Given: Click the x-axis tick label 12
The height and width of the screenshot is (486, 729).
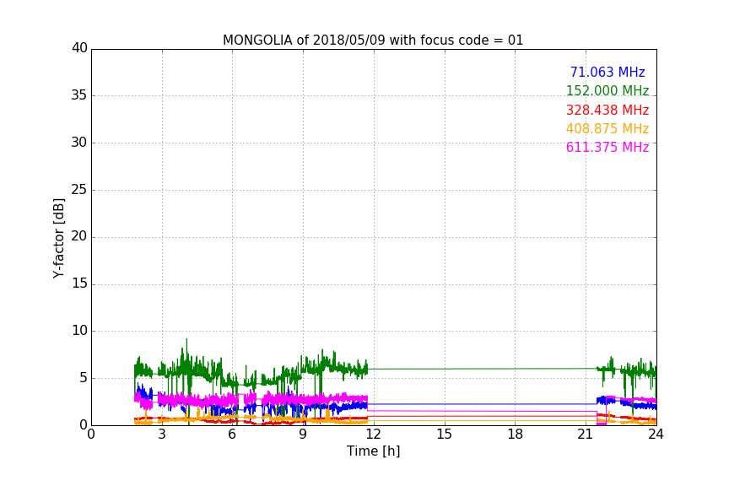Looking at the screenshot, I should click(374, 434).
